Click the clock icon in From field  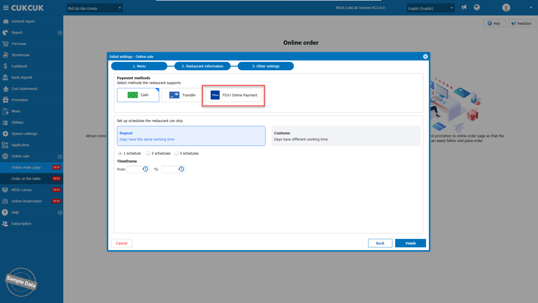click(x=145, y=169)
